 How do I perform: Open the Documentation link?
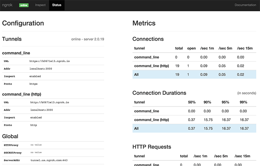[x=245, y=5]
